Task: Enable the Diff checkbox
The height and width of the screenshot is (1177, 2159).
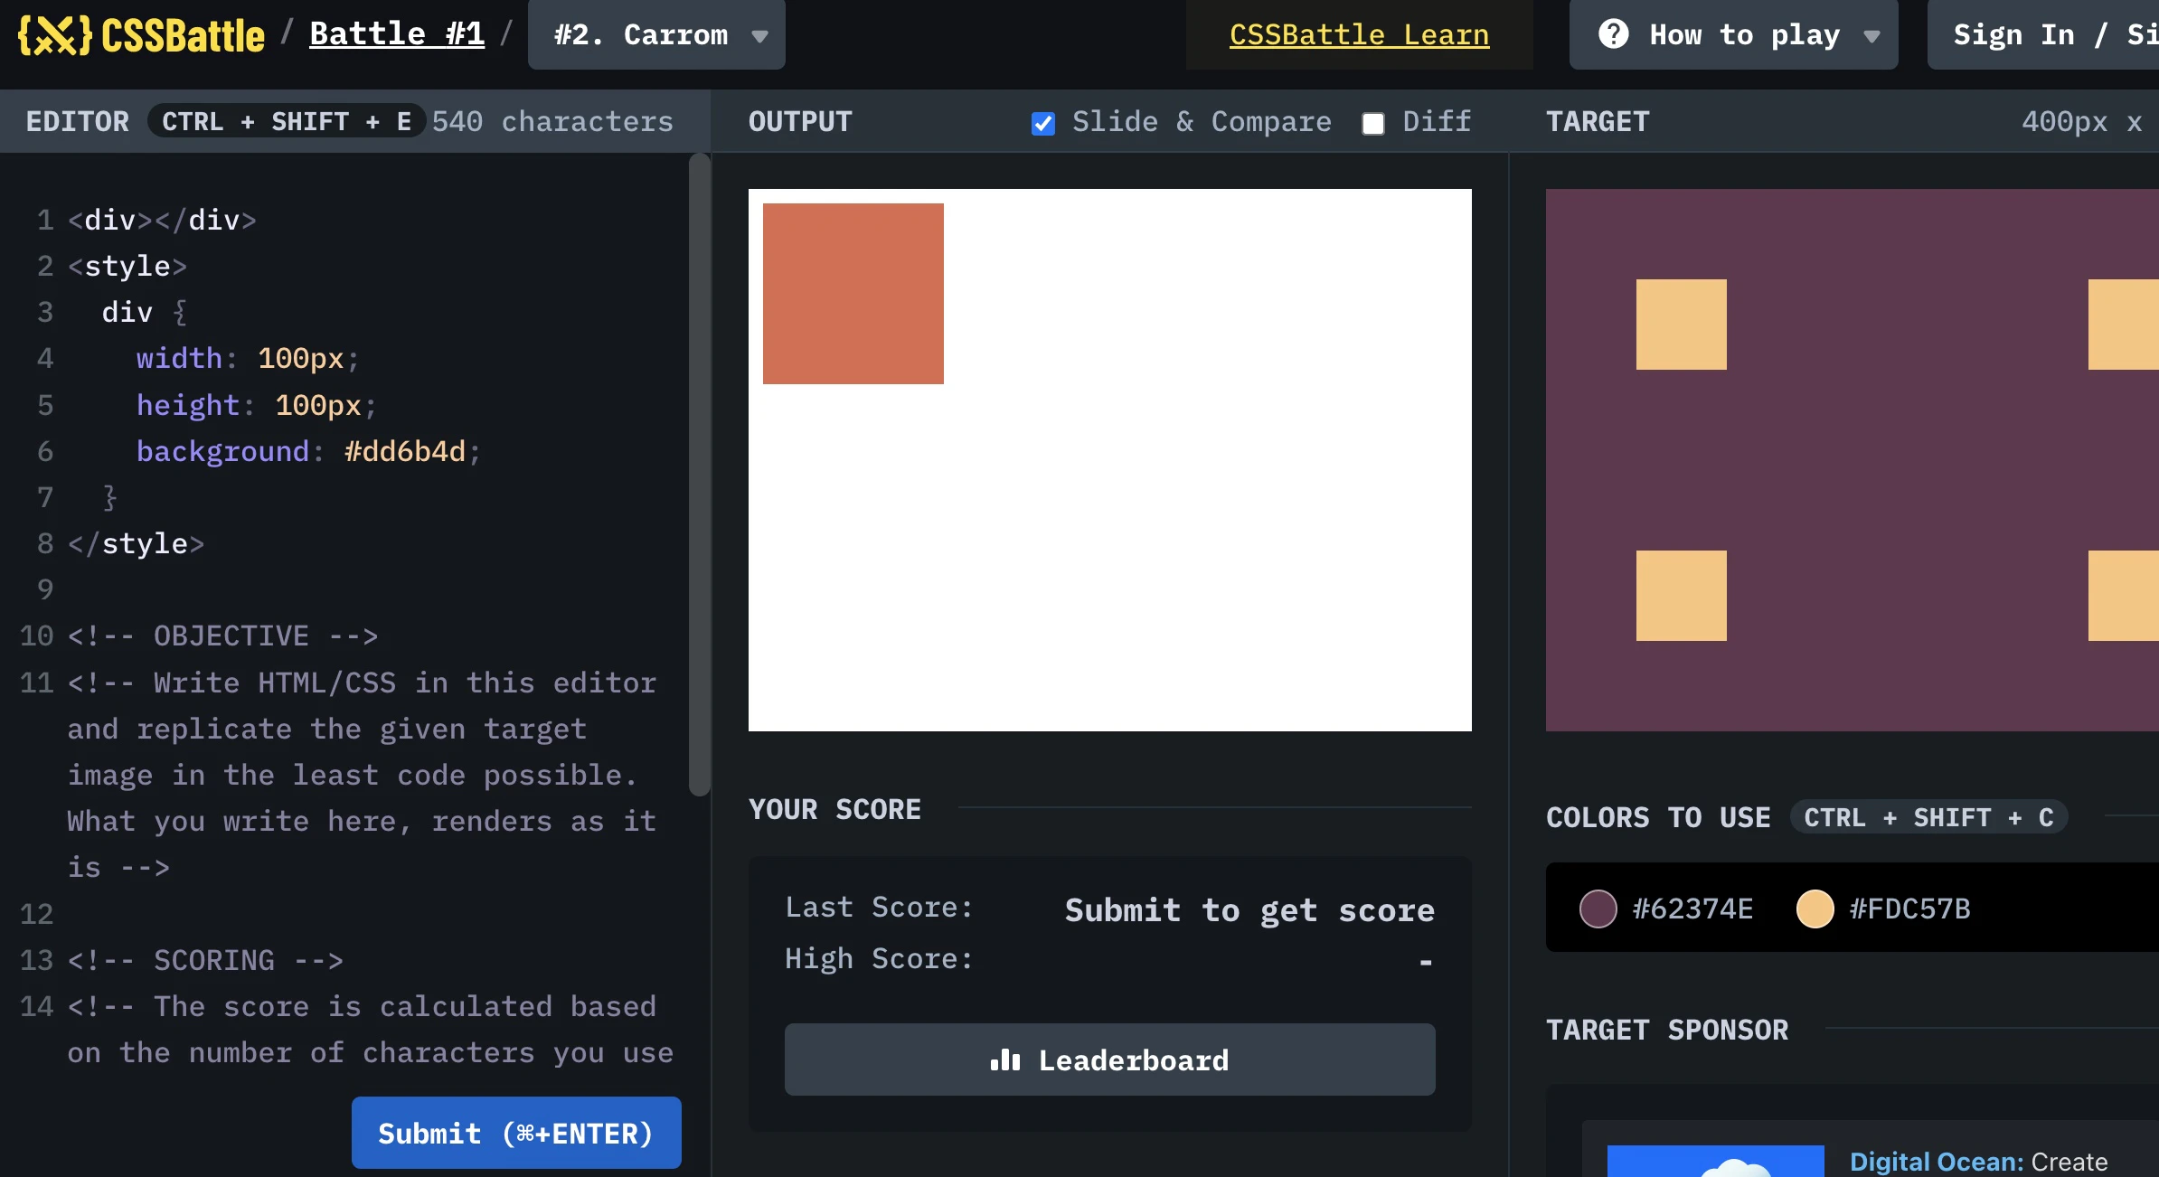Action: (x=1372, y=123)
